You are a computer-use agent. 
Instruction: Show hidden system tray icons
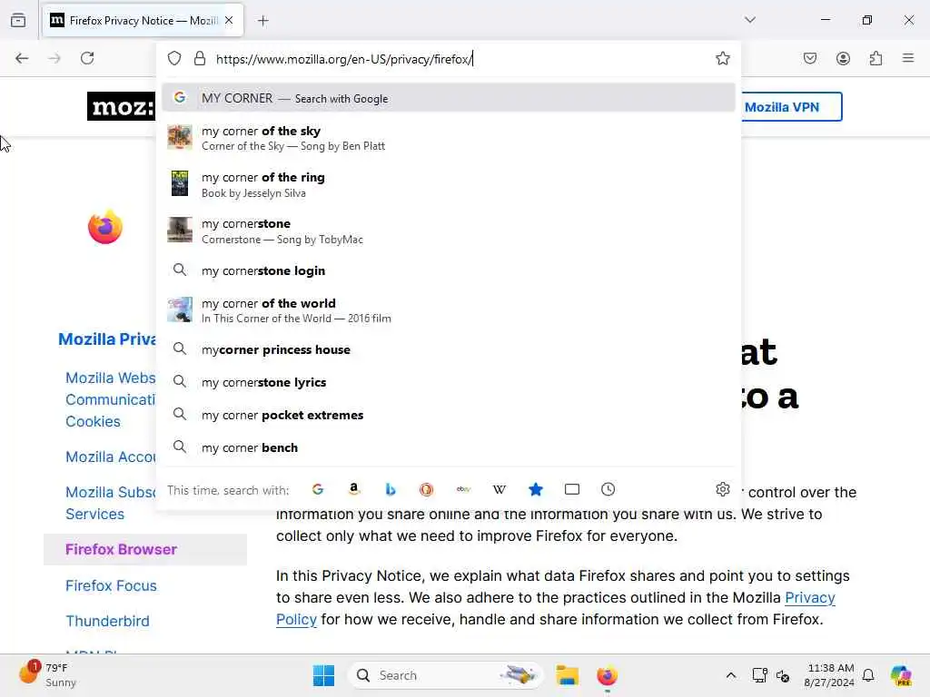731,675
